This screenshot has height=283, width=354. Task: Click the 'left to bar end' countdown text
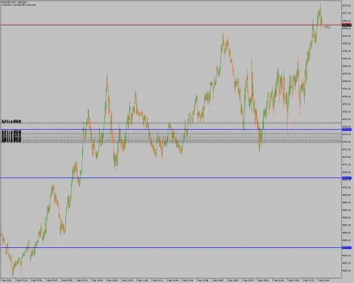tap(28, 5)
